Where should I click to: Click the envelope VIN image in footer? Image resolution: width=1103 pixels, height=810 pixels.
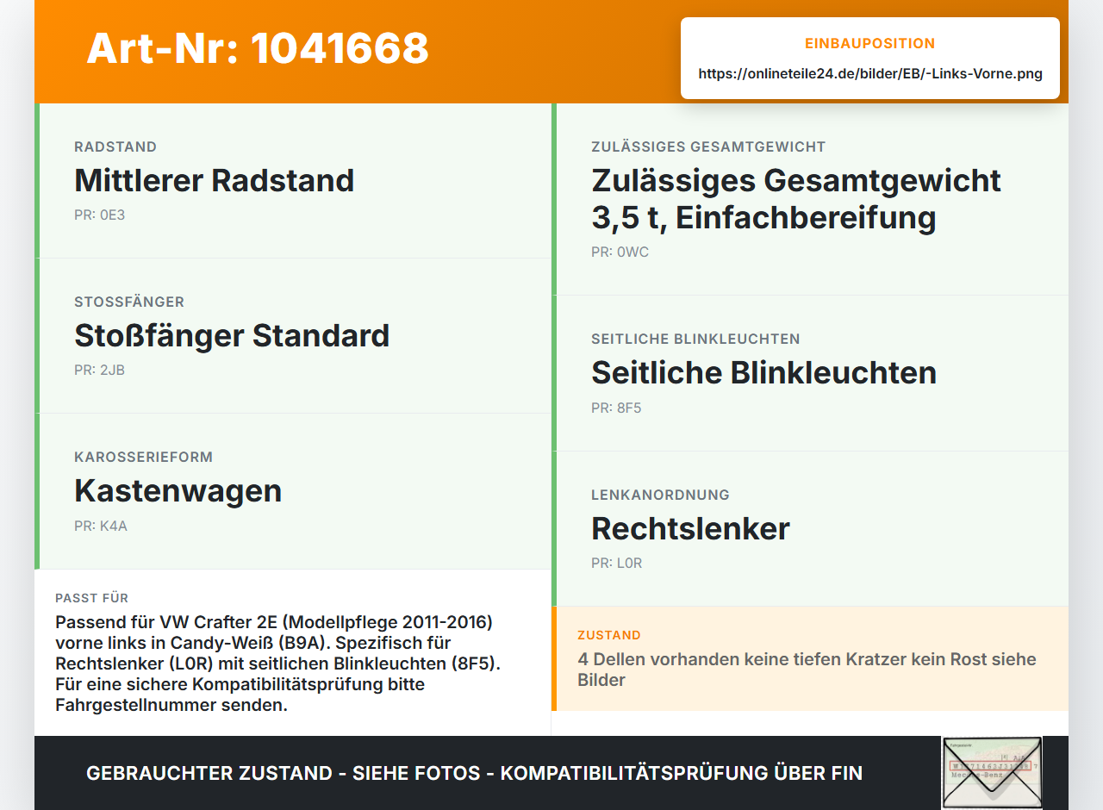point(992,773)
